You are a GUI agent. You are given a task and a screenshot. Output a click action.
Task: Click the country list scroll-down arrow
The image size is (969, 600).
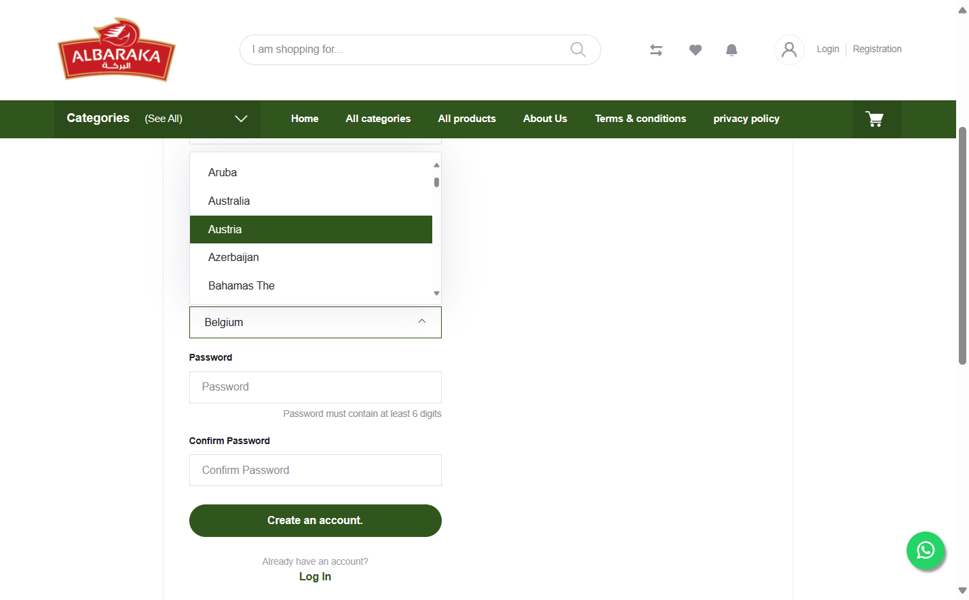point(436,294)
